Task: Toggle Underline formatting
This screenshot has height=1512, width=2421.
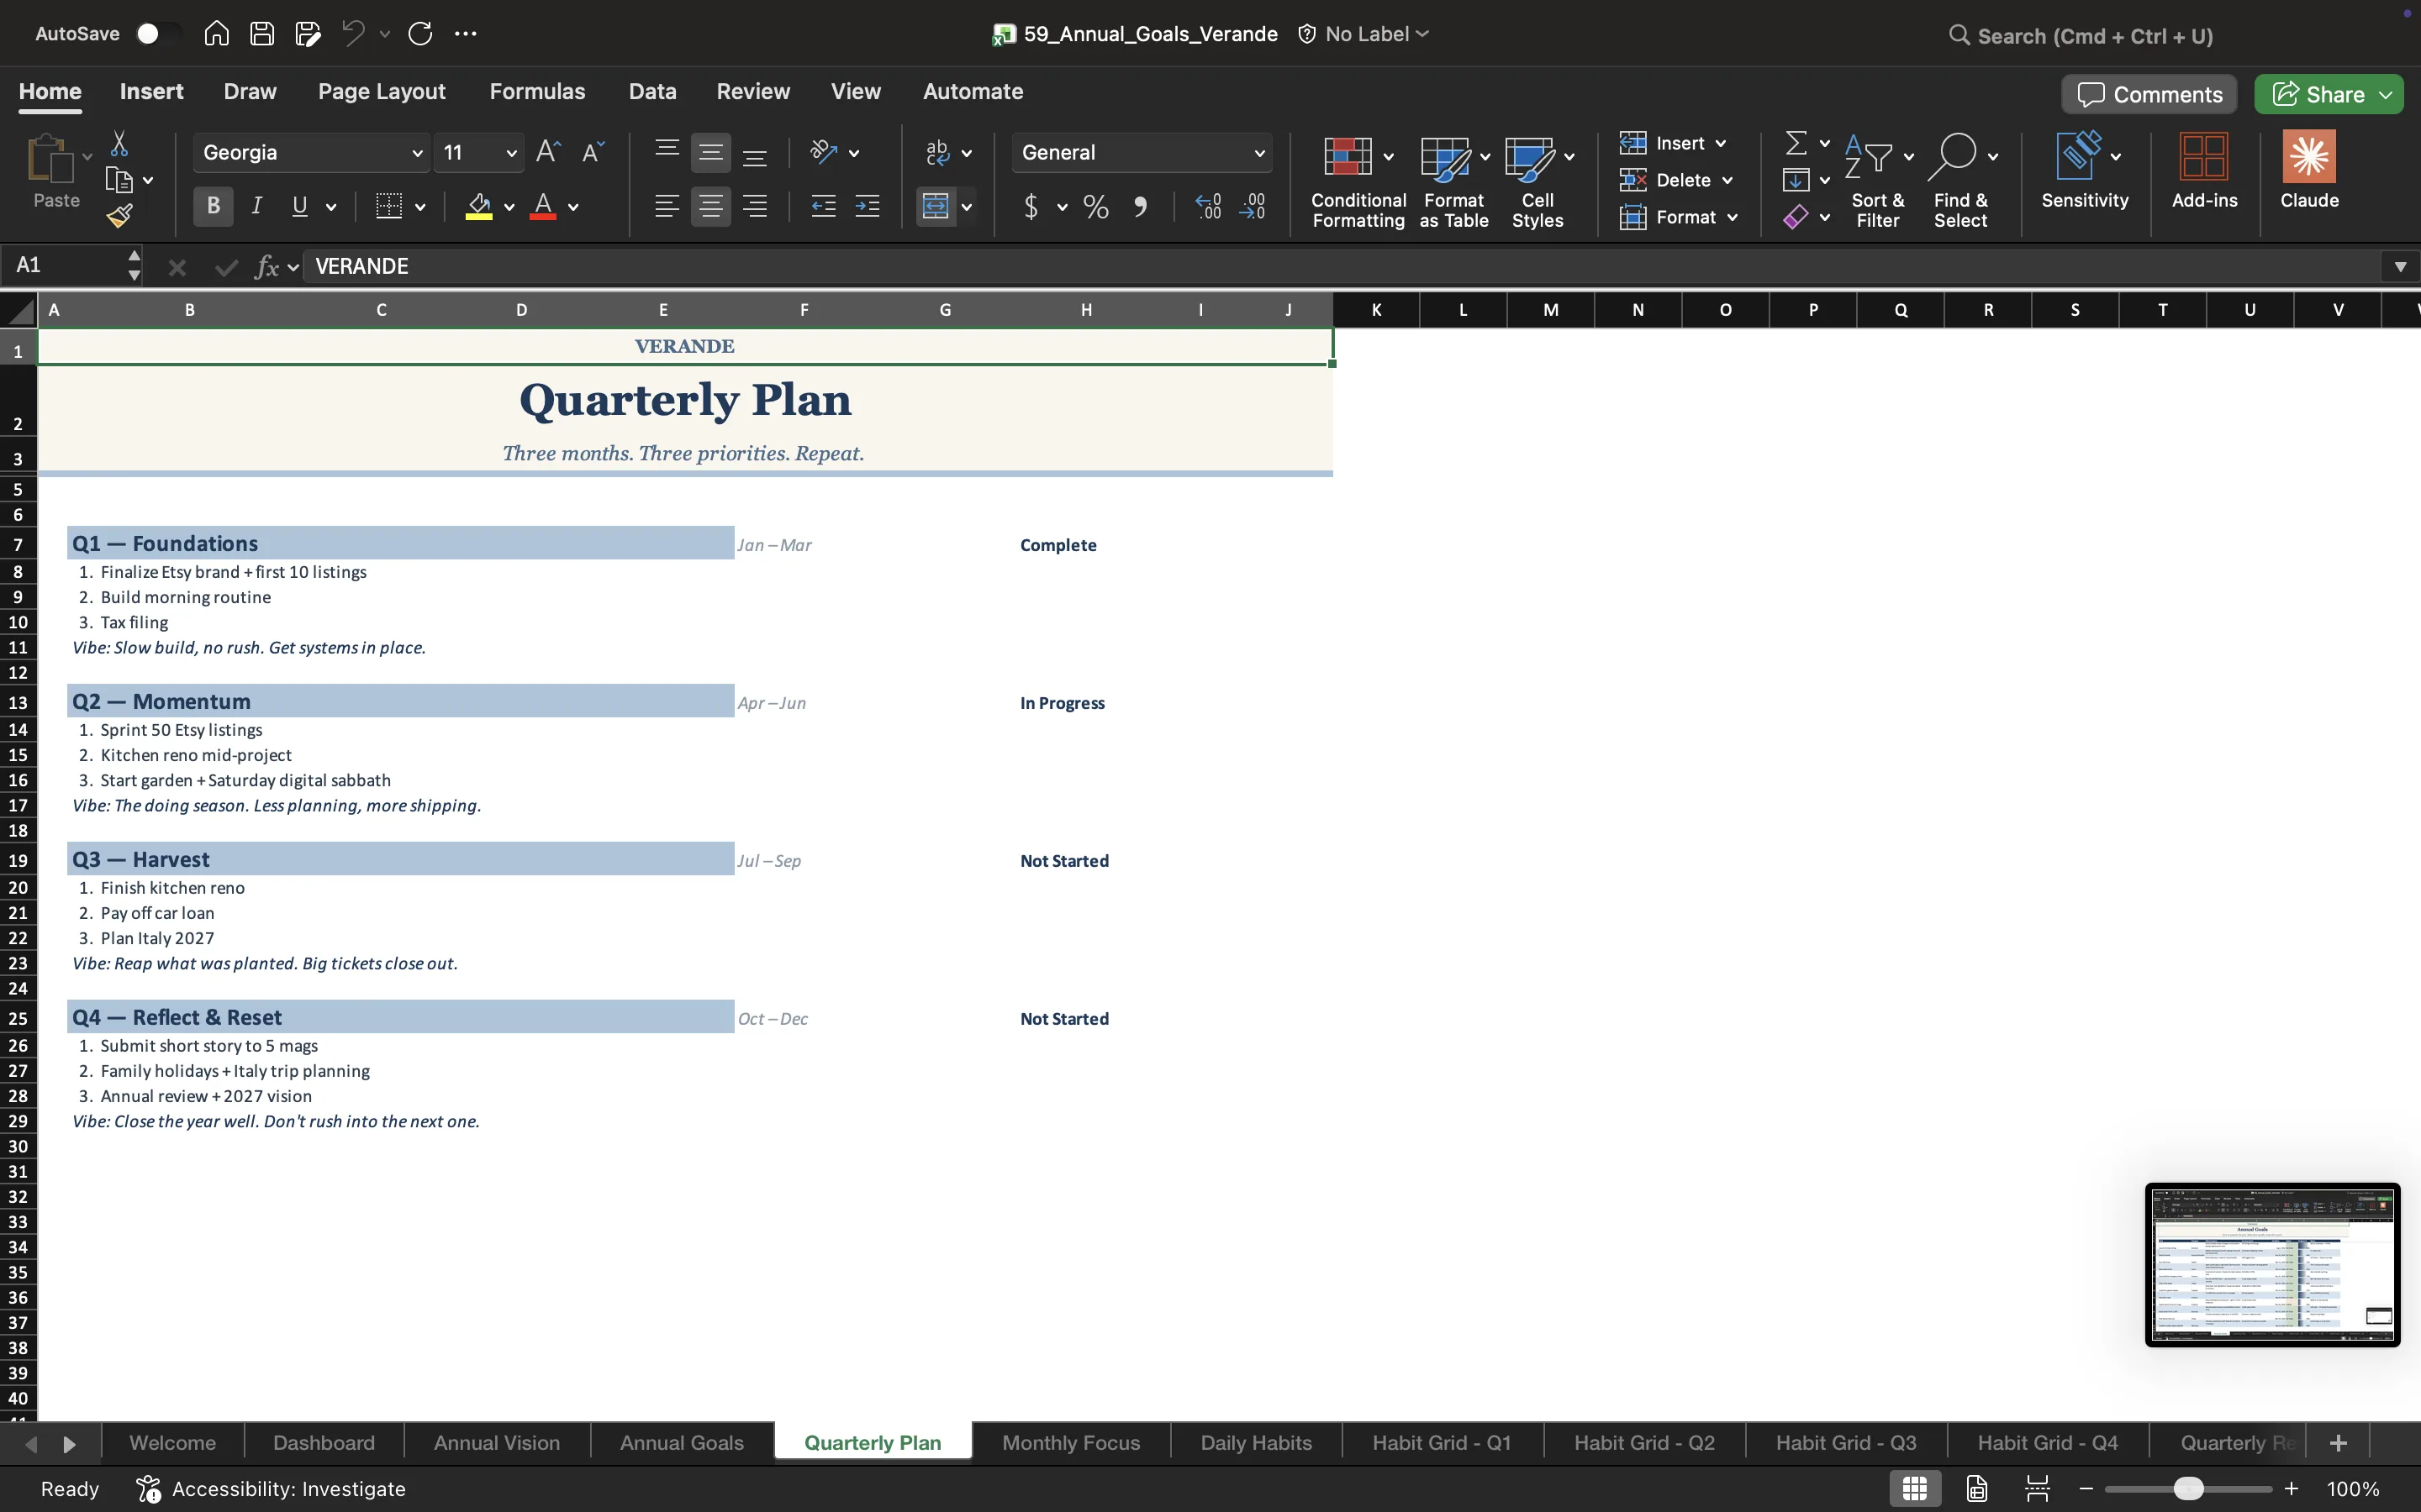Action: click(x=299, y=206)
